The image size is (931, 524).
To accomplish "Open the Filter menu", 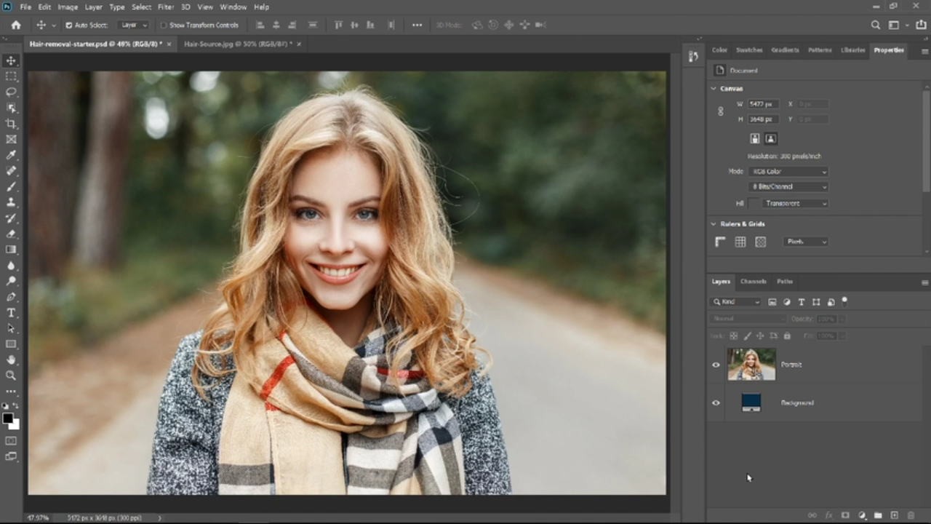I will point(166,7).
